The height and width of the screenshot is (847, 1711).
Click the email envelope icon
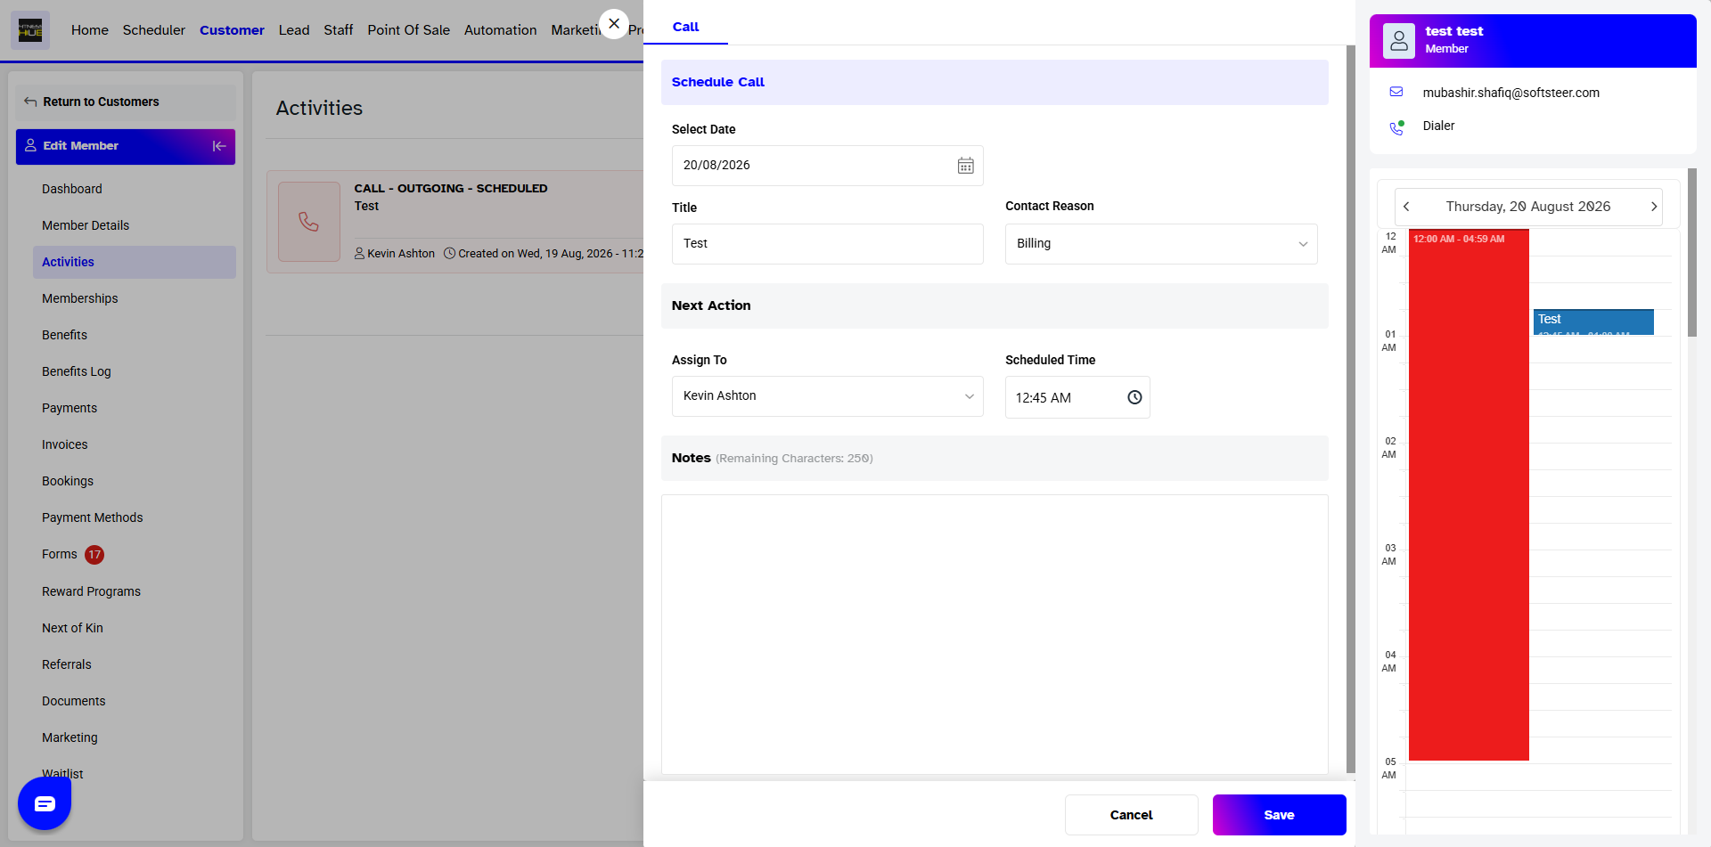click(x=1396, y=92)
